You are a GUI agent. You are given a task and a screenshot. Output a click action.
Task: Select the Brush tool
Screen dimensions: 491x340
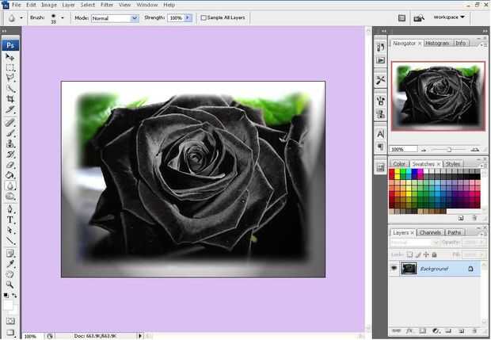[x=10, y=133]
